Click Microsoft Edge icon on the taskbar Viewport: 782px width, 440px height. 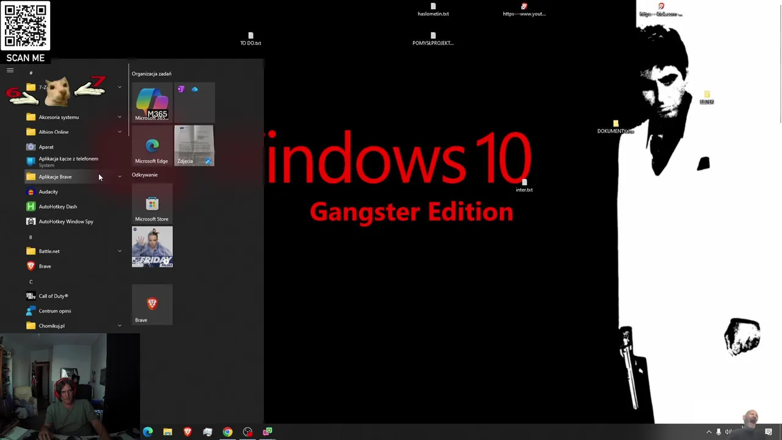(x=148, y=432)
